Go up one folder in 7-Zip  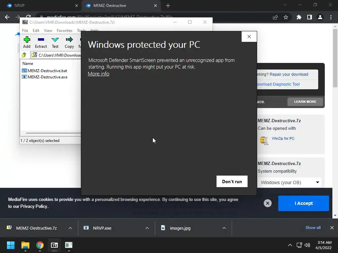pos(24,55)
